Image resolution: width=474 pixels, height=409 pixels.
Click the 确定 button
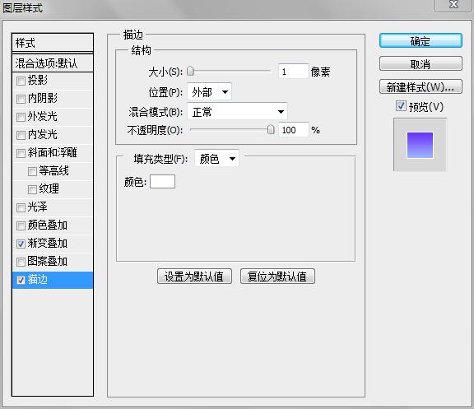[x=421, y=41]
